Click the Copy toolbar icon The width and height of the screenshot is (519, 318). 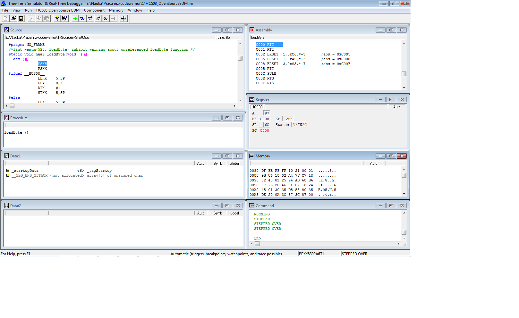point(39,19)
